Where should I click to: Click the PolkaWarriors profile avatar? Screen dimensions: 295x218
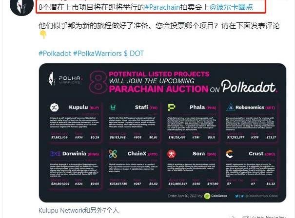point(21,6)
